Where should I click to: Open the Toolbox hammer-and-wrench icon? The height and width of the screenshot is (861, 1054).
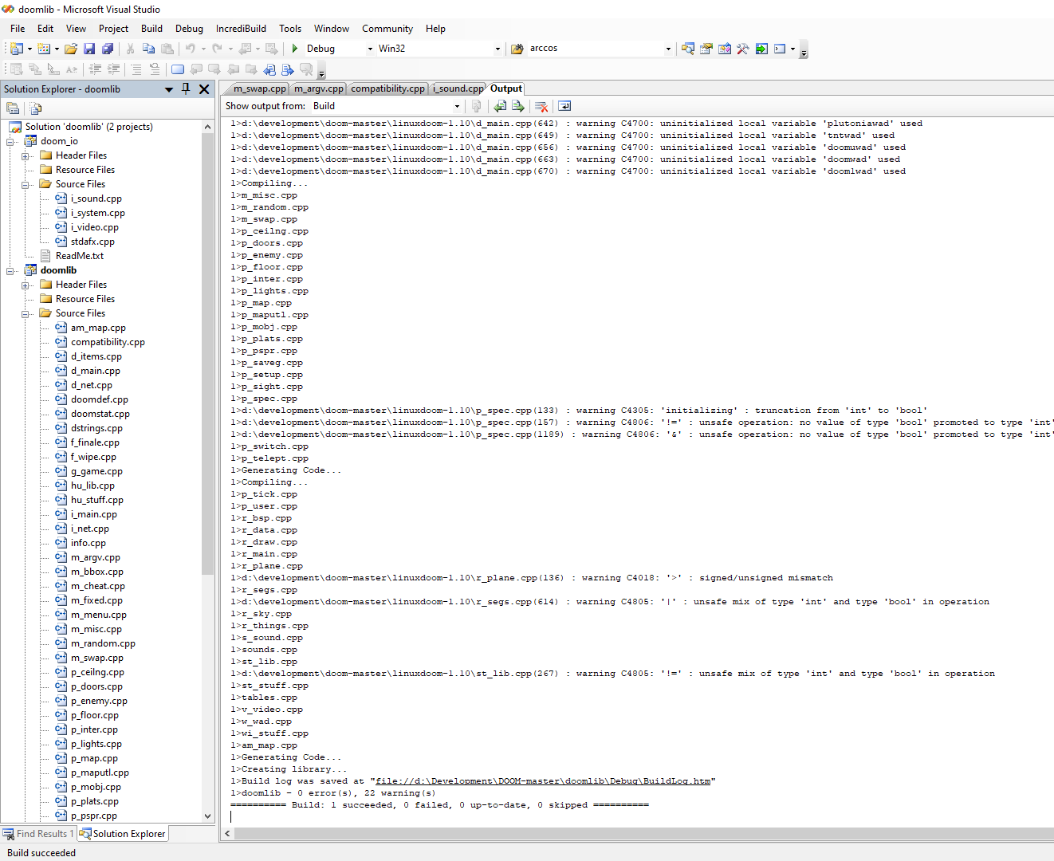[x=743, y=49]
